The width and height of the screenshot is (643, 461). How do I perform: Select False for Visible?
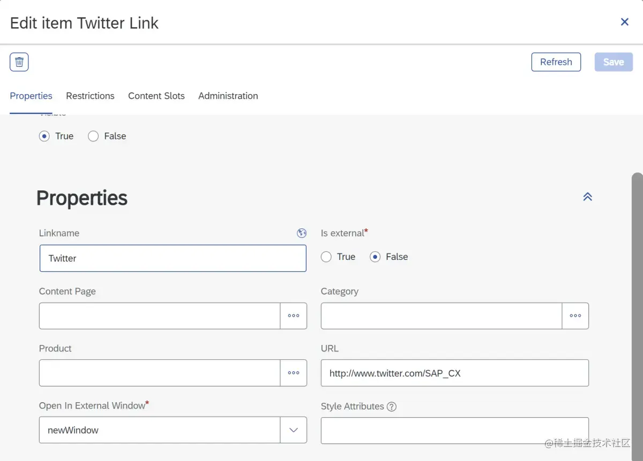coord(93,136)
